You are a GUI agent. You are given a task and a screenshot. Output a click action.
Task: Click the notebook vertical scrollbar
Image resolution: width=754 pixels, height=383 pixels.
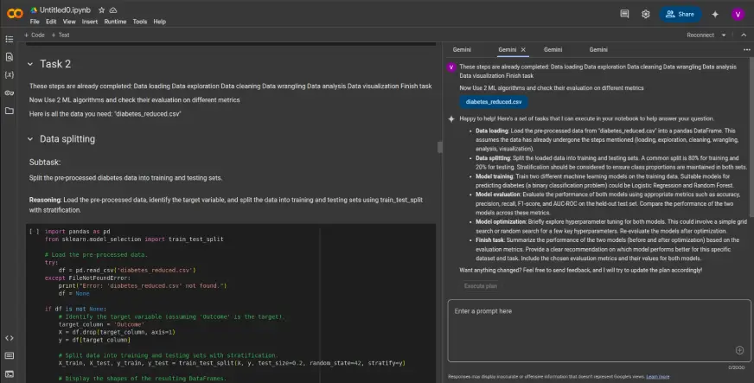coord(439,147)
